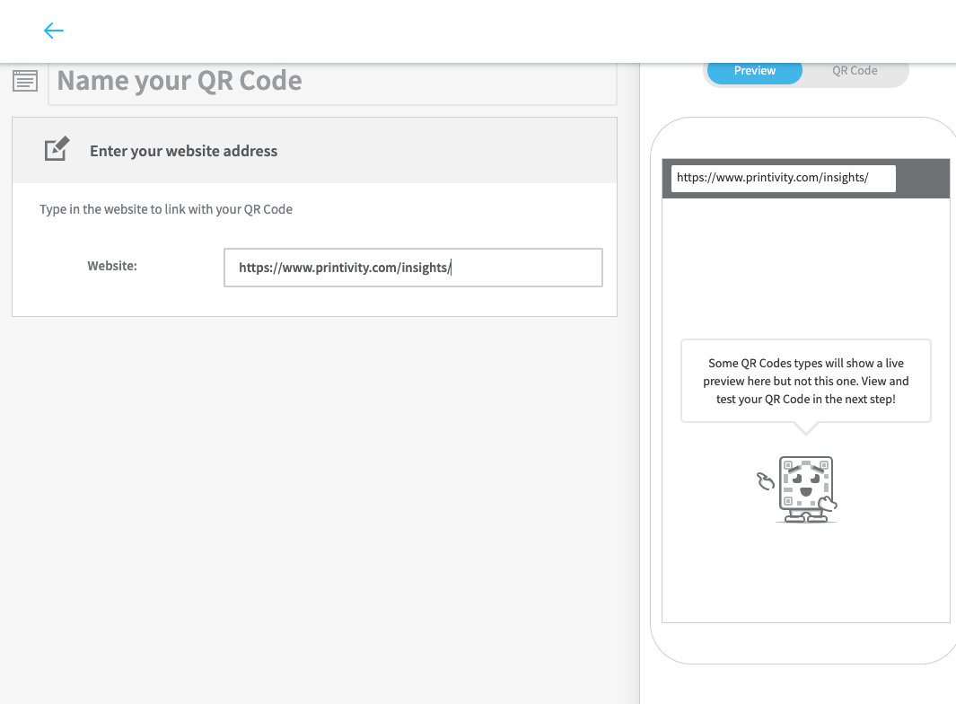The width and height of the screenshot is (956, 704).
Task: Click the form icon beside QR Code name
Action: (x=25, y=81)
